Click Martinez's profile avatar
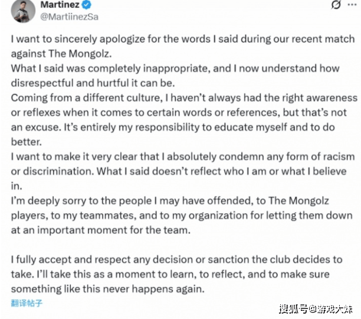The height and width of the screenshot is (319, 361). pos(22,10)
